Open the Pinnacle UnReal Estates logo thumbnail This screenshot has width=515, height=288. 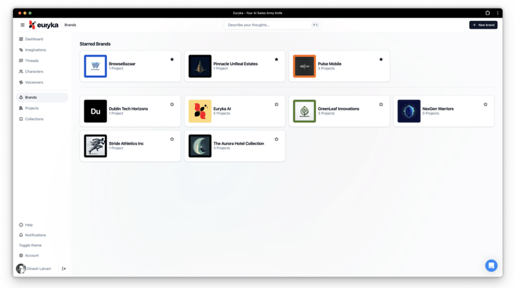tap(200, 66)
